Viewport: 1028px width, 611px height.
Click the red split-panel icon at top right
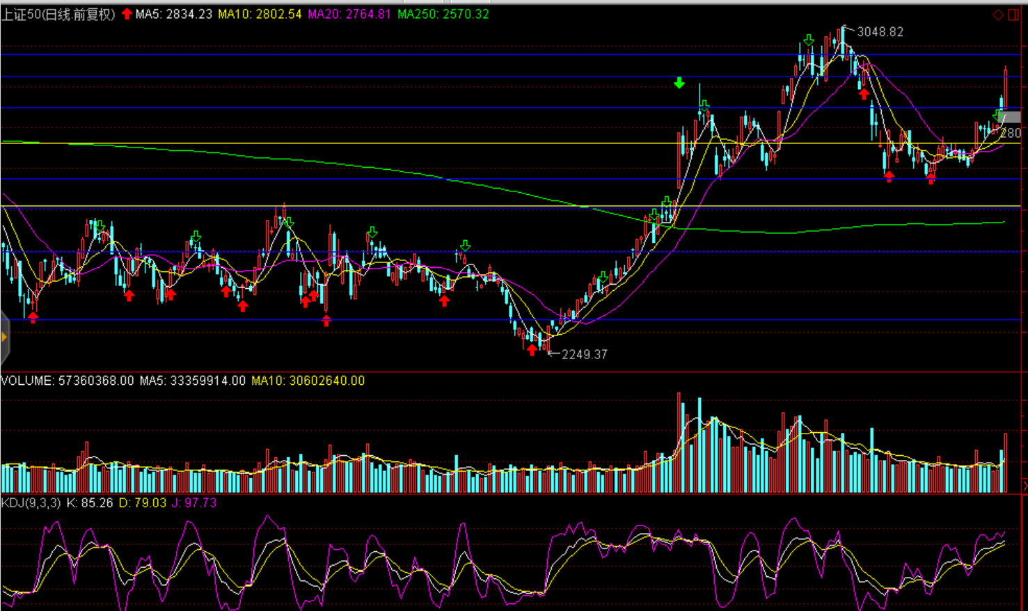tap(1013, 15)
